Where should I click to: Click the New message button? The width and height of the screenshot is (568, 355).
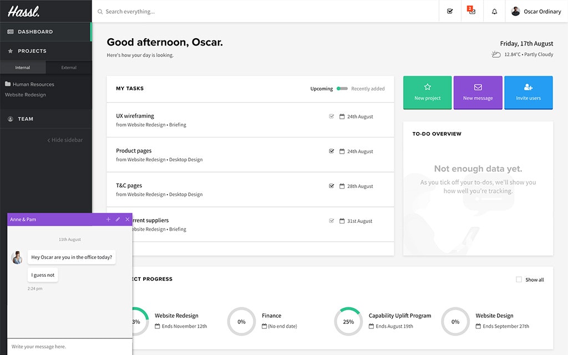(x=478, y=93)
